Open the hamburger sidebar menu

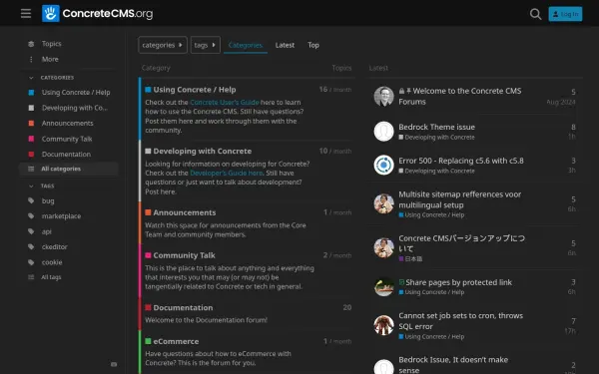[26, 14]
